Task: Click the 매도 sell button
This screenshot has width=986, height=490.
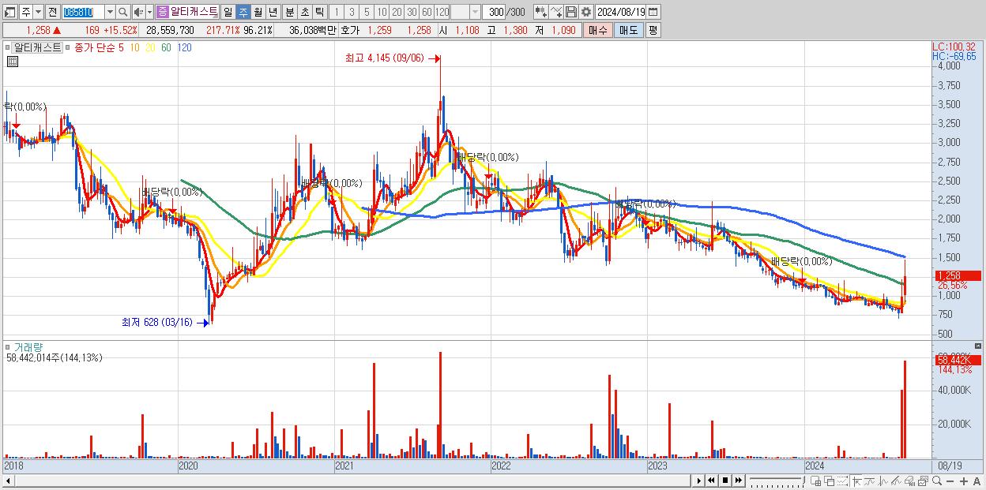Action: [628, 30]
